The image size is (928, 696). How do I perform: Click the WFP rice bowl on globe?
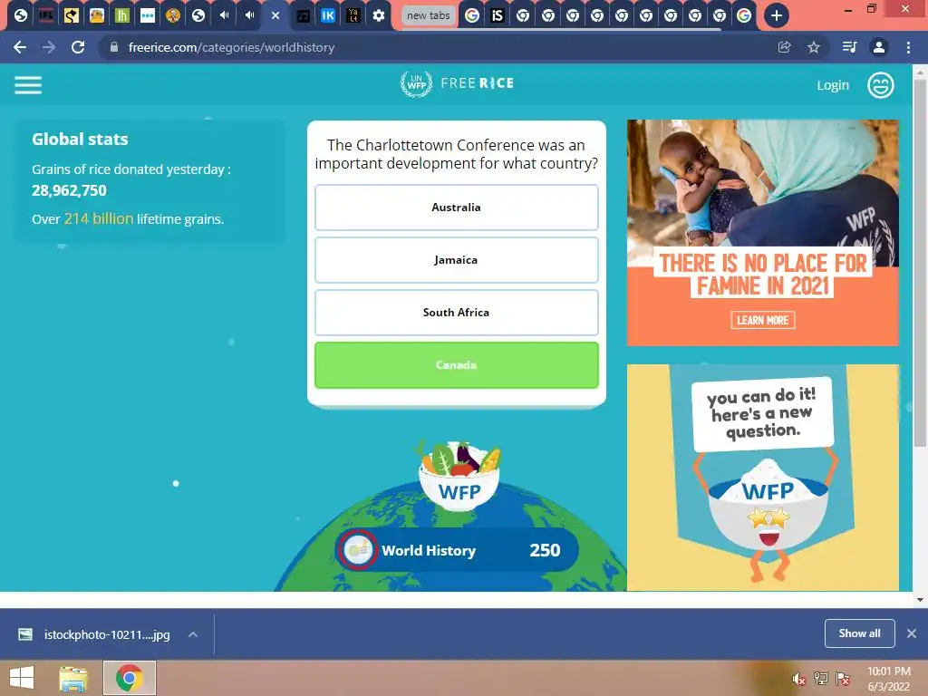point(459,476)
